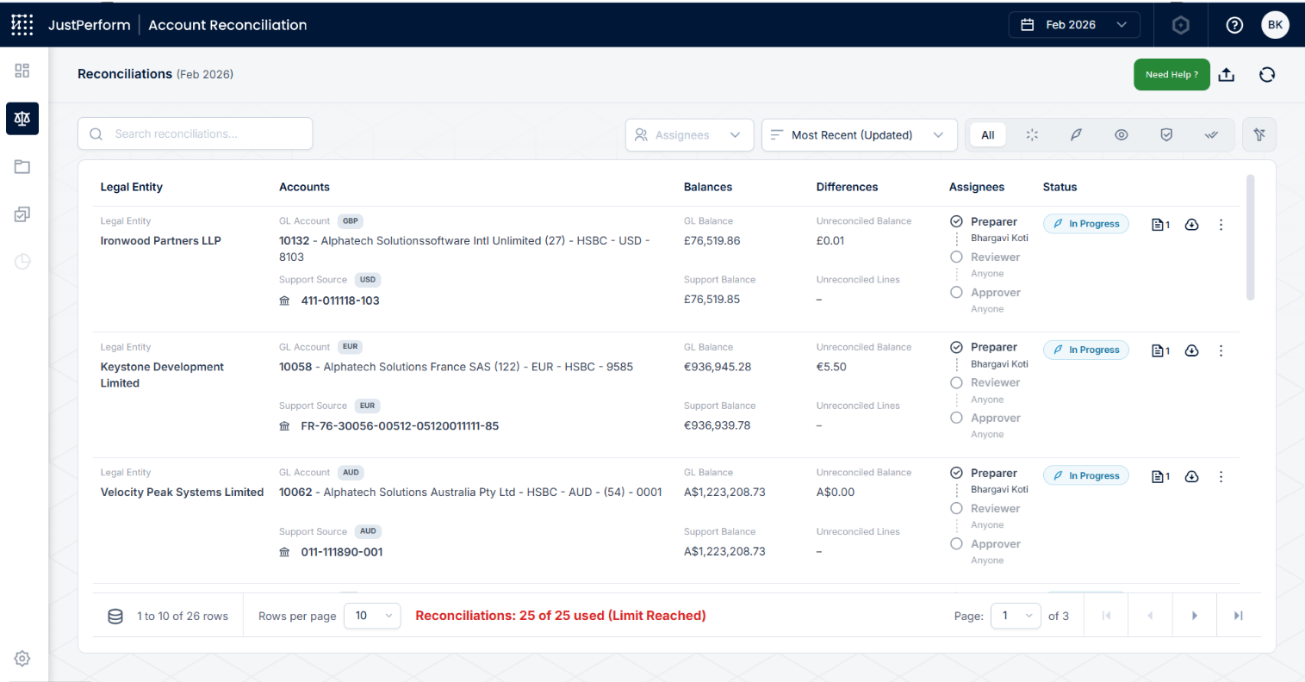Jump to the last page
This screenshot has height=682, width=1305.
[x=1239, y=616]
